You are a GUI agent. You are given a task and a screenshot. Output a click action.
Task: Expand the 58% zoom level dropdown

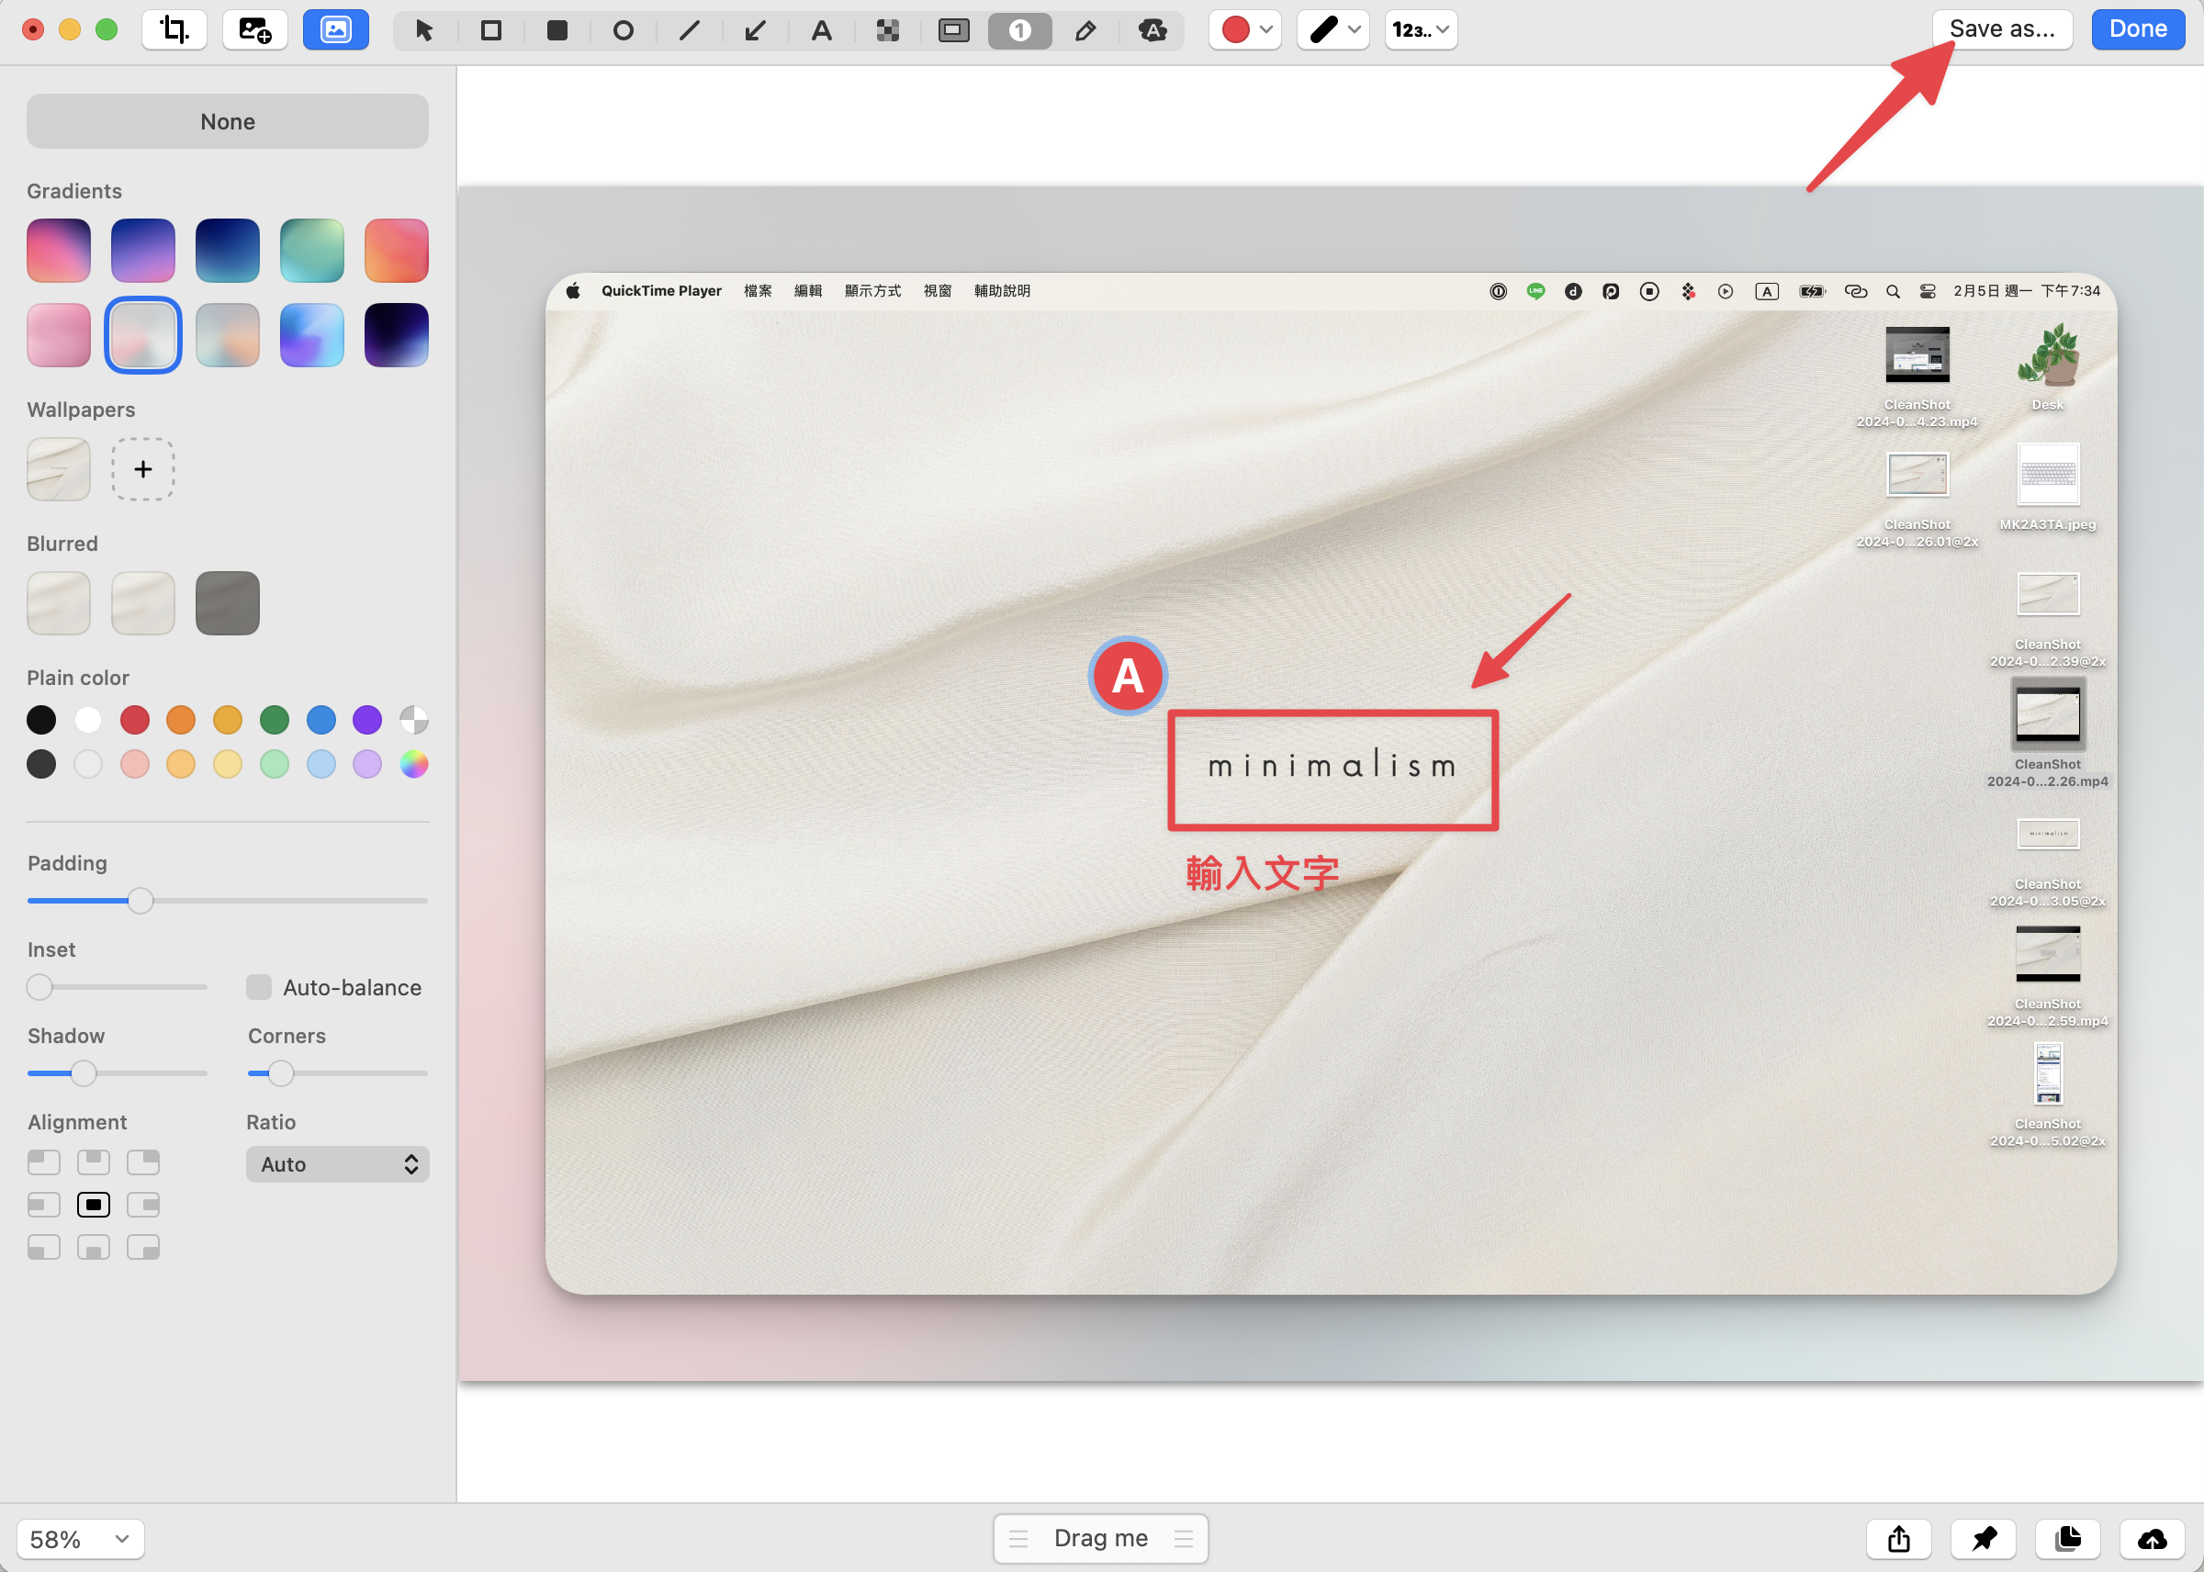point(80,1539)
